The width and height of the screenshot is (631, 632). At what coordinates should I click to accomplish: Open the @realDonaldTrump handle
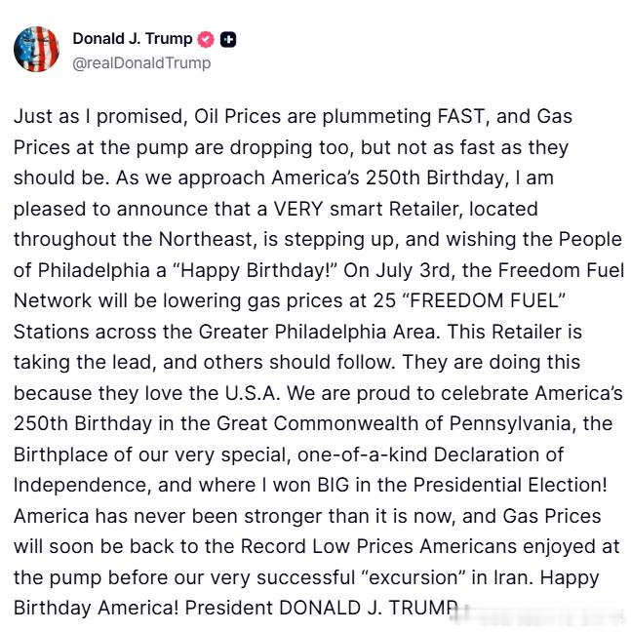141,63
